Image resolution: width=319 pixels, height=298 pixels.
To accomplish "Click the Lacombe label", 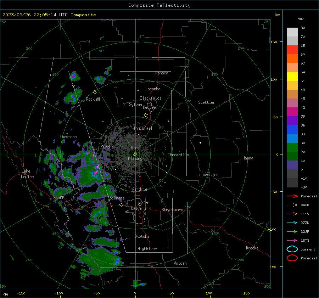I will [153, 89].
